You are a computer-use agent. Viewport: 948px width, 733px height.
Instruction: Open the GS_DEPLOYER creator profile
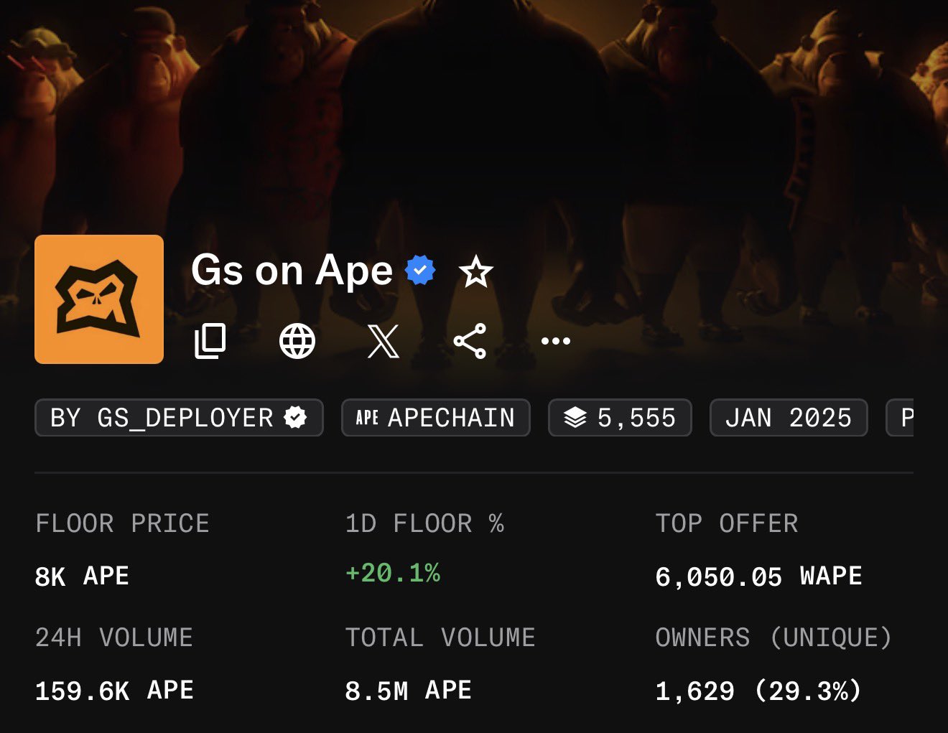click(179, 418)
